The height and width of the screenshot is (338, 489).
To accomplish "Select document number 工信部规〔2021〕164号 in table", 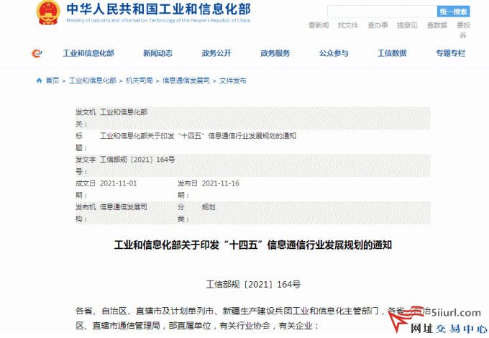I will [x=137, y=160].
